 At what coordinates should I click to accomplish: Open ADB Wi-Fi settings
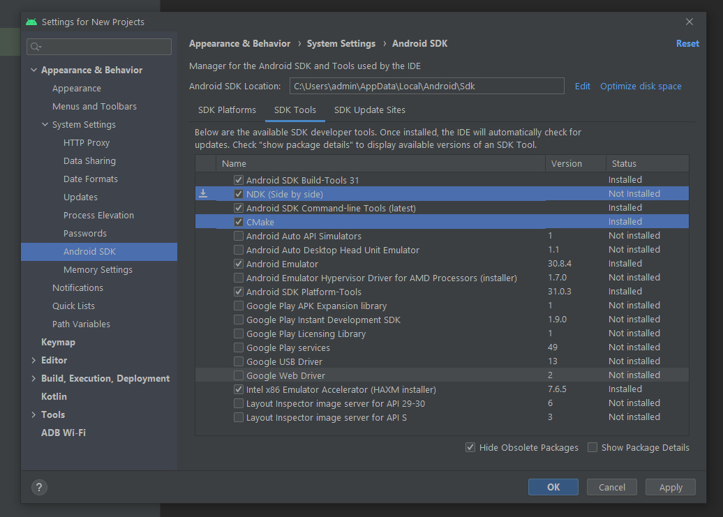(x=64, y=433)
